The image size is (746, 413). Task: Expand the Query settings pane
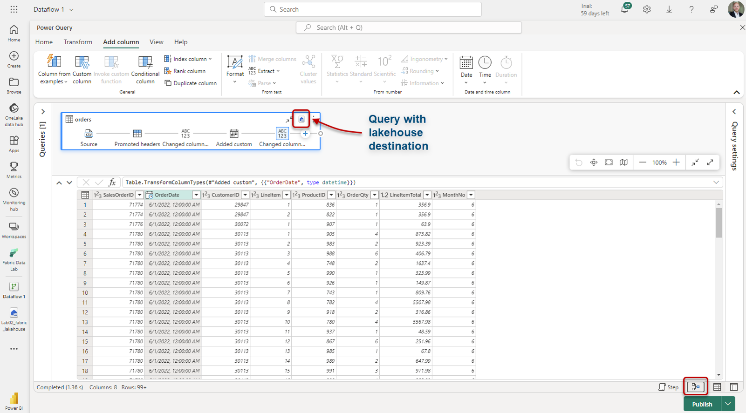734,112
